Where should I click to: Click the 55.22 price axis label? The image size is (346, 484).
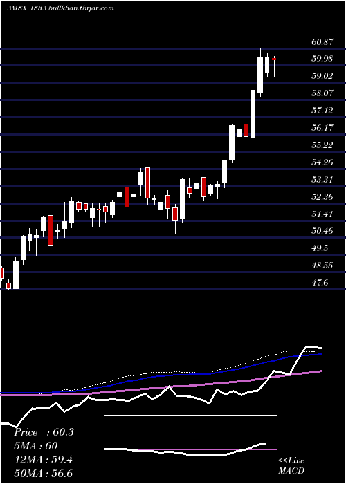click(322, 145)
